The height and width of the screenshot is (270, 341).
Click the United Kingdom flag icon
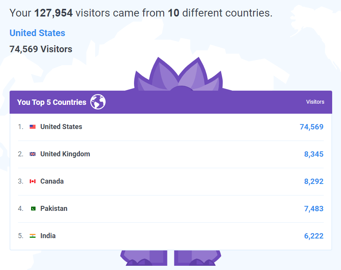tap(32, 154)
